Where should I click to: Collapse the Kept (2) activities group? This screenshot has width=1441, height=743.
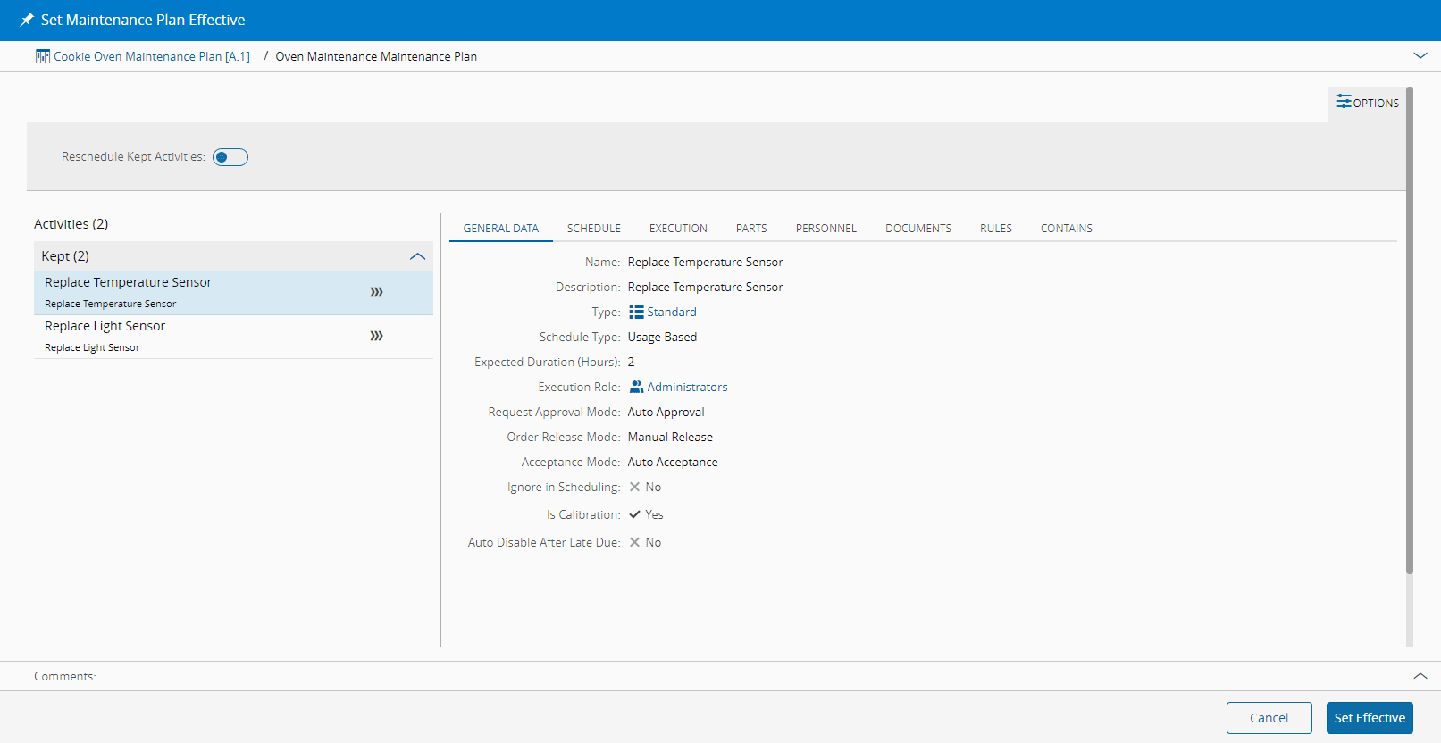tap(417, 256)
